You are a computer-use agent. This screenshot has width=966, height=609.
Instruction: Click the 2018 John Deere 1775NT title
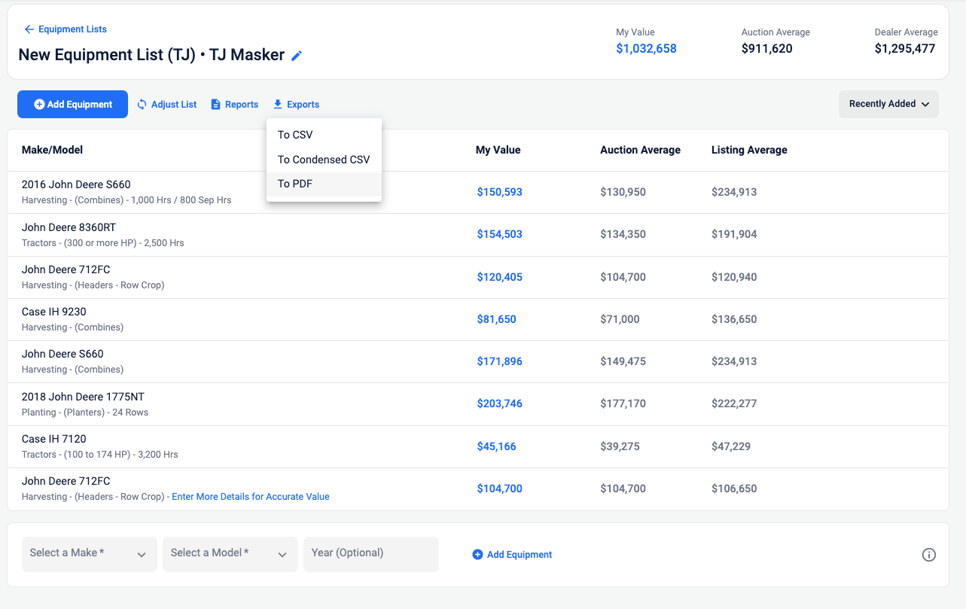coord(83,397)
